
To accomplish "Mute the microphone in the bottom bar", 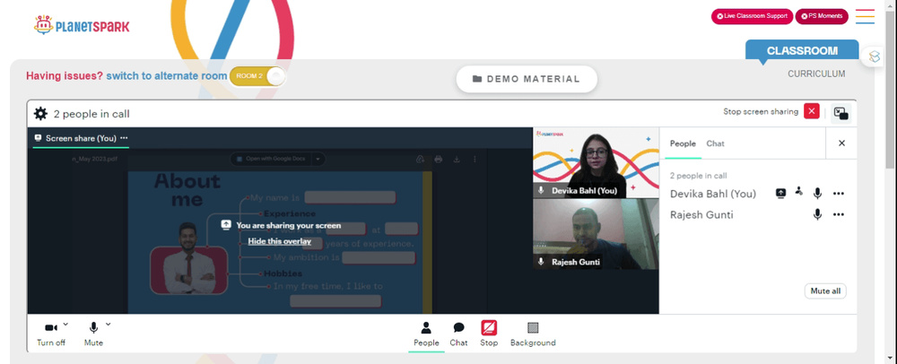I will [93, 334].
